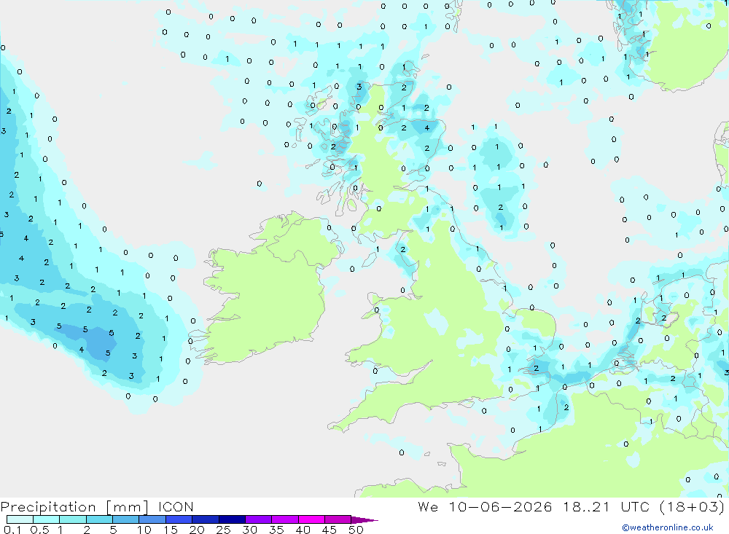Click the 25–30 mm navy legend swatch

(232, 519)
